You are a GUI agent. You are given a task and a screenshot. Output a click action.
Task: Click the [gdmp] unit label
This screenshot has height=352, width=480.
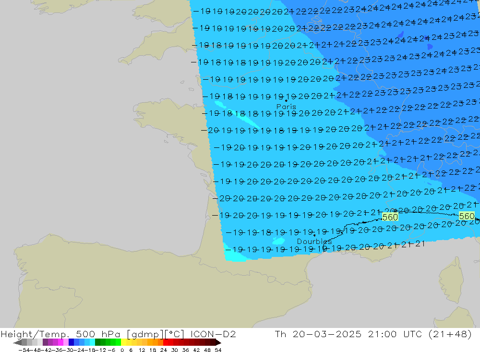(145, 334)
